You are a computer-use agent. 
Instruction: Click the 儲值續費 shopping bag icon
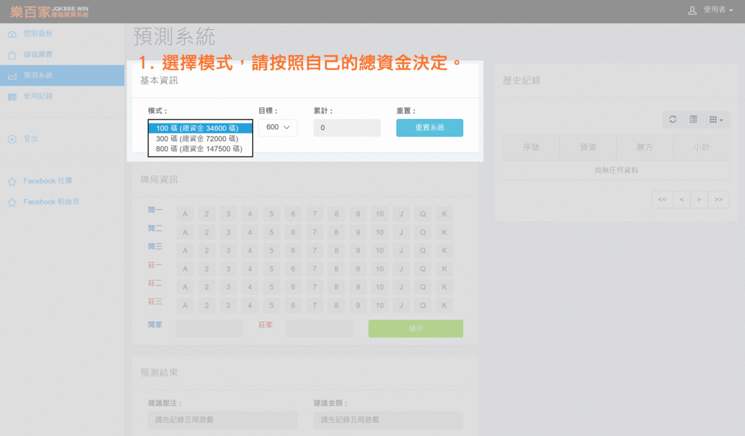click(12, 55)
